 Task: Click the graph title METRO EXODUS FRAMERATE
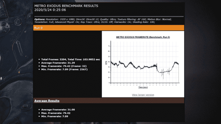[x=143, y=37]
